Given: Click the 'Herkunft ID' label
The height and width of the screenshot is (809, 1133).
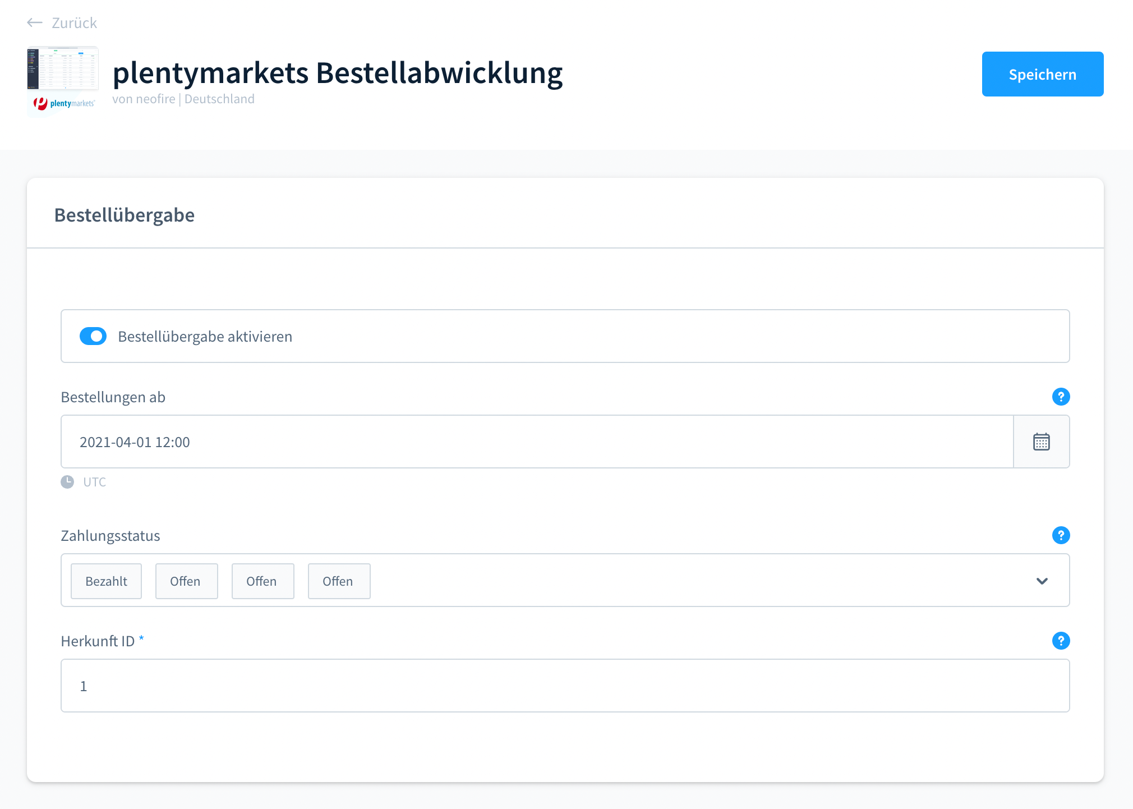Looking at the screenshot, I should click(x=98, y=641).
